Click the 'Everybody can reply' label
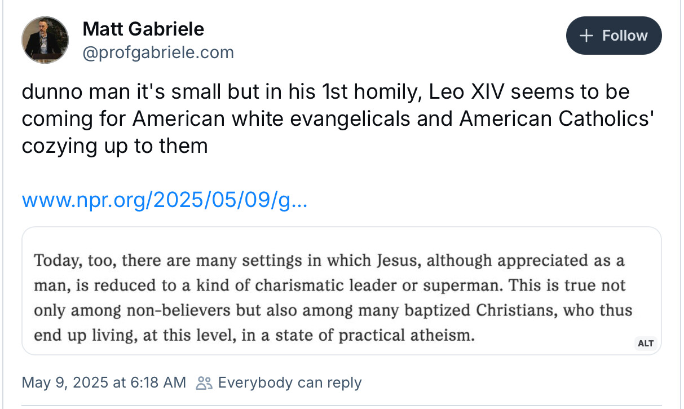This screenshot has height=409, width=684. tap(289, 382)
